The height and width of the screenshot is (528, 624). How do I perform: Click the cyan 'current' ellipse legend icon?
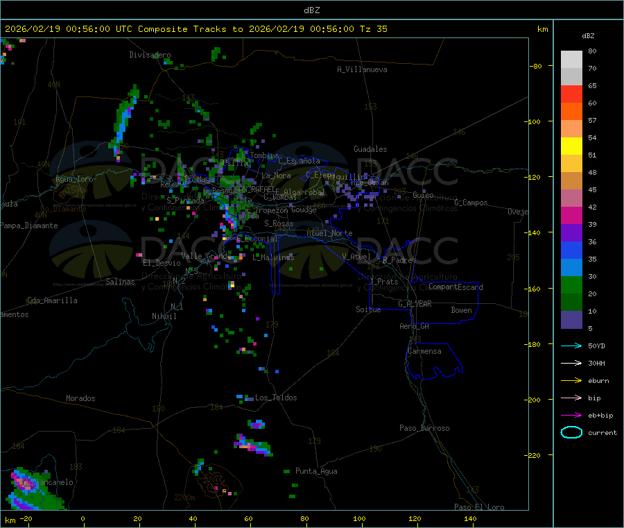pos(571,432)
